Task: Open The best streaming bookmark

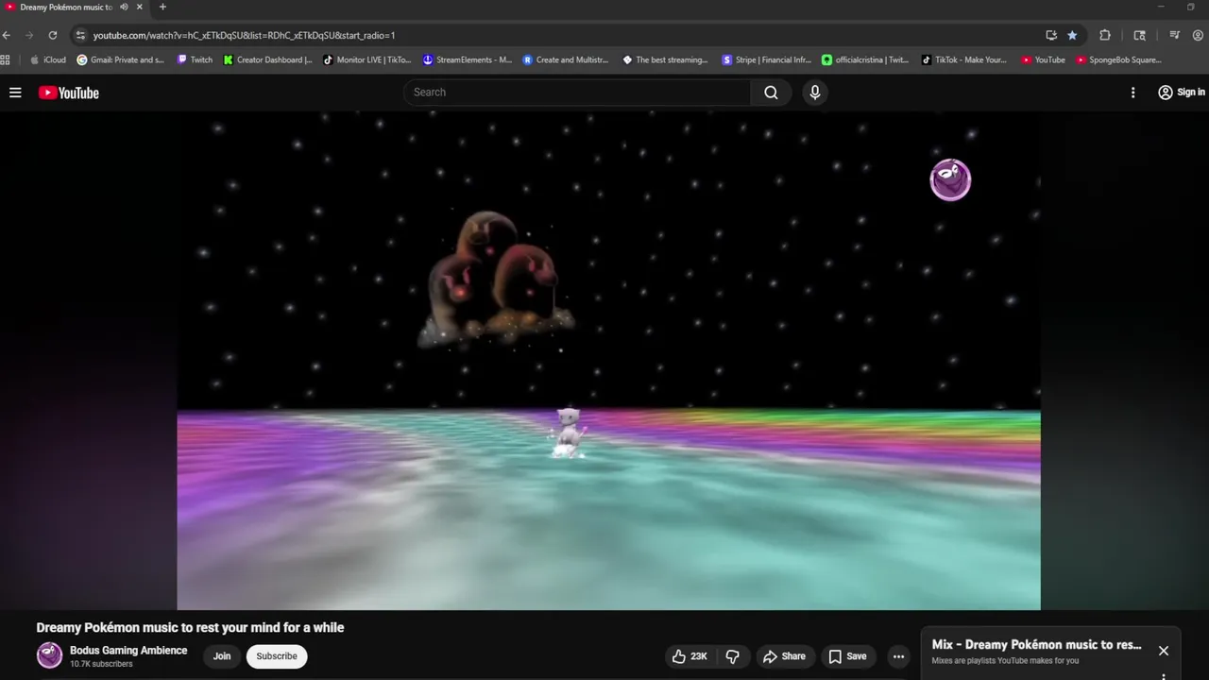Action: point(665,59)
